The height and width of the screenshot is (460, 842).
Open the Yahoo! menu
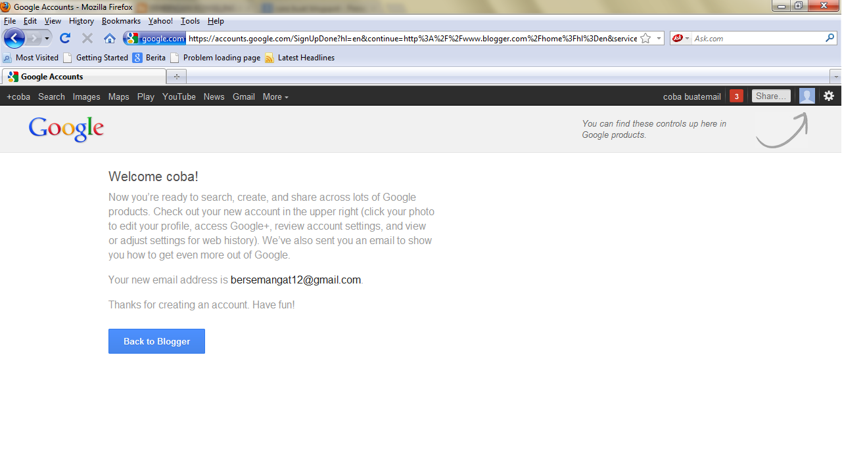[x=160, y=21]
